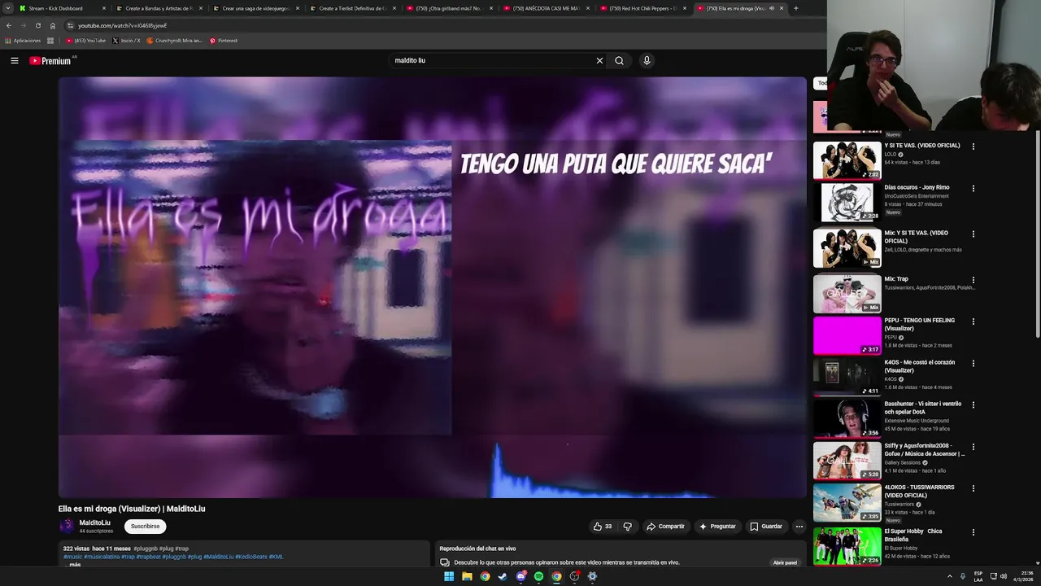Close the 'Ella es mi droga' tab
This screenshot has width=1041, height=586.
[x=782, y=8]
